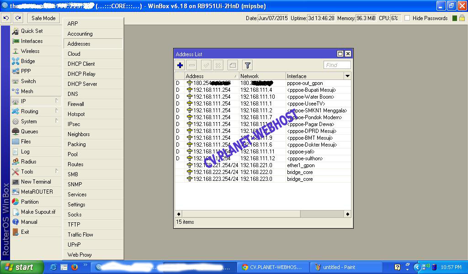Click the Undo arrow icon in WinBox toolbar

click(6, 18)
